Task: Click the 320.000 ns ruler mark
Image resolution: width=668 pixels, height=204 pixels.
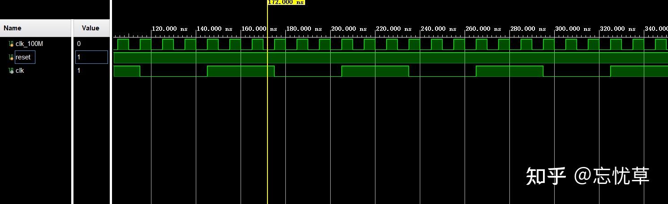Action: [x=617, y=29]
